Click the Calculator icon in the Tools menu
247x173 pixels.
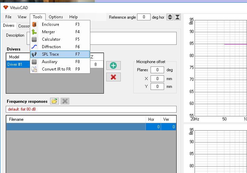[34, 39]
